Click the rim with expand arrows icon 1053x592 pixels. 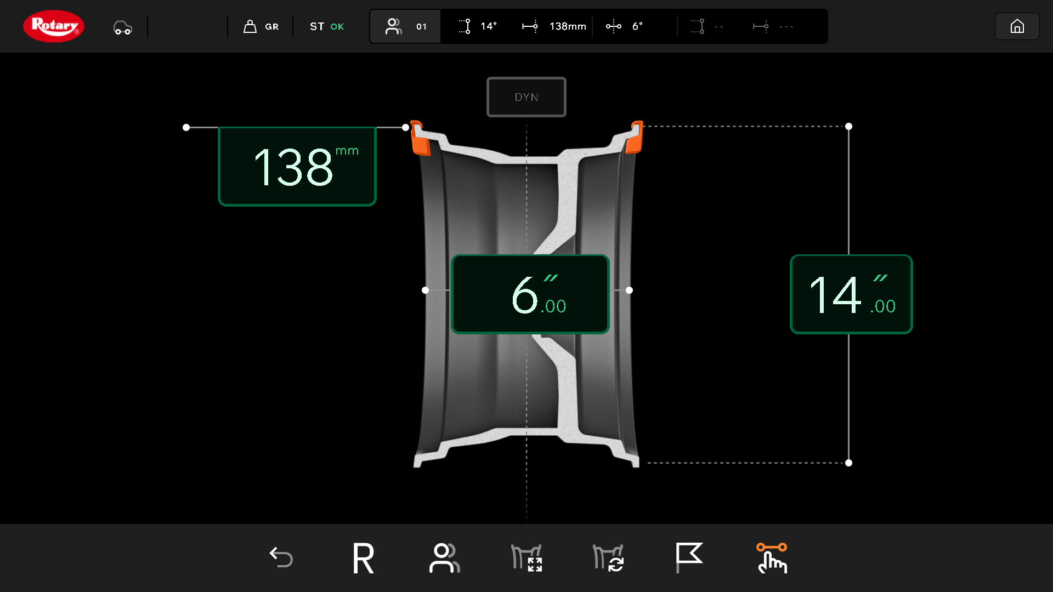(526, 558)
